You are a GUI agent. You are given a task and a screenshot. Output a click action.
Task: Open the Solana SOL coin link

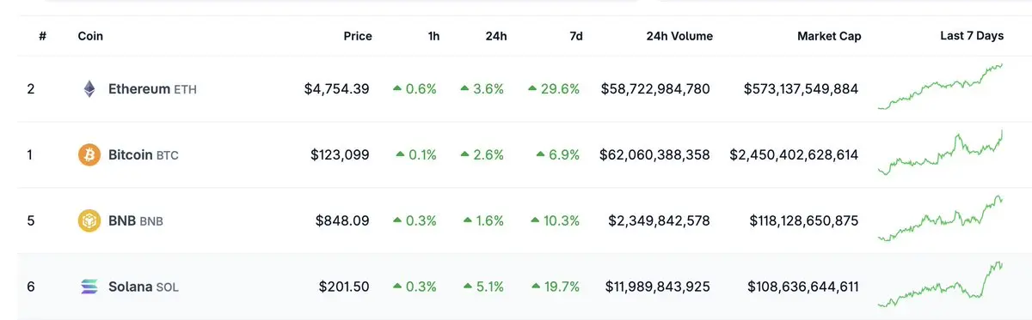(x=144, y=287)
